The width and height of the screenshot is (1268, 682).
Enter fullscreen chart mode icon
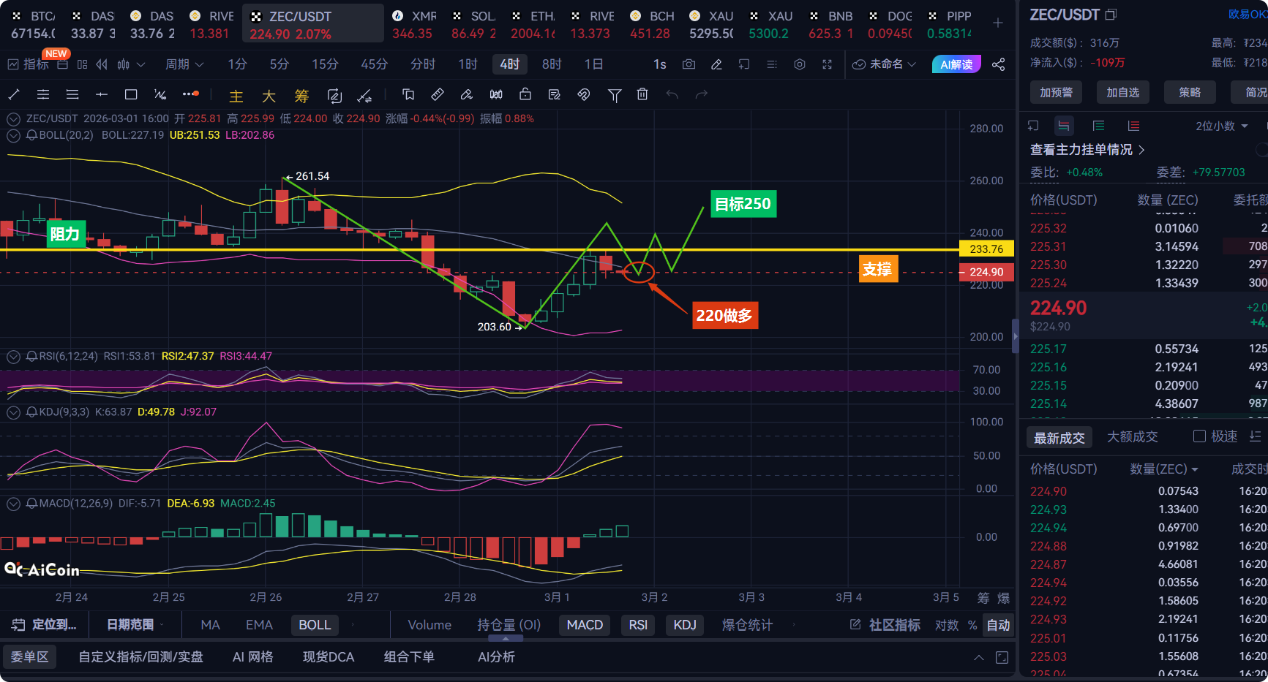(x=827, y=64)
